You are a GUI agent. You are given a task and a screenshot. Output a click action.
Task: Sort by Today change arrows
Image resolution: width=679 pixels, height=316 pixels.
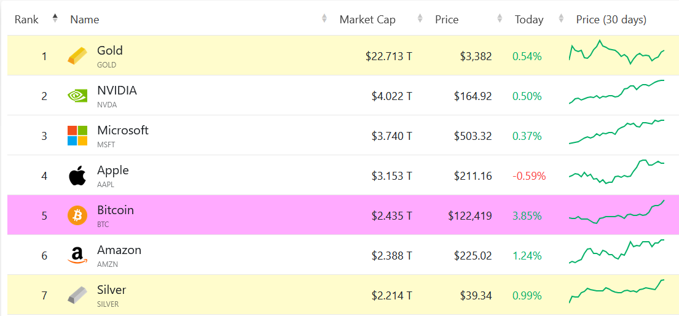coord(561,18)
